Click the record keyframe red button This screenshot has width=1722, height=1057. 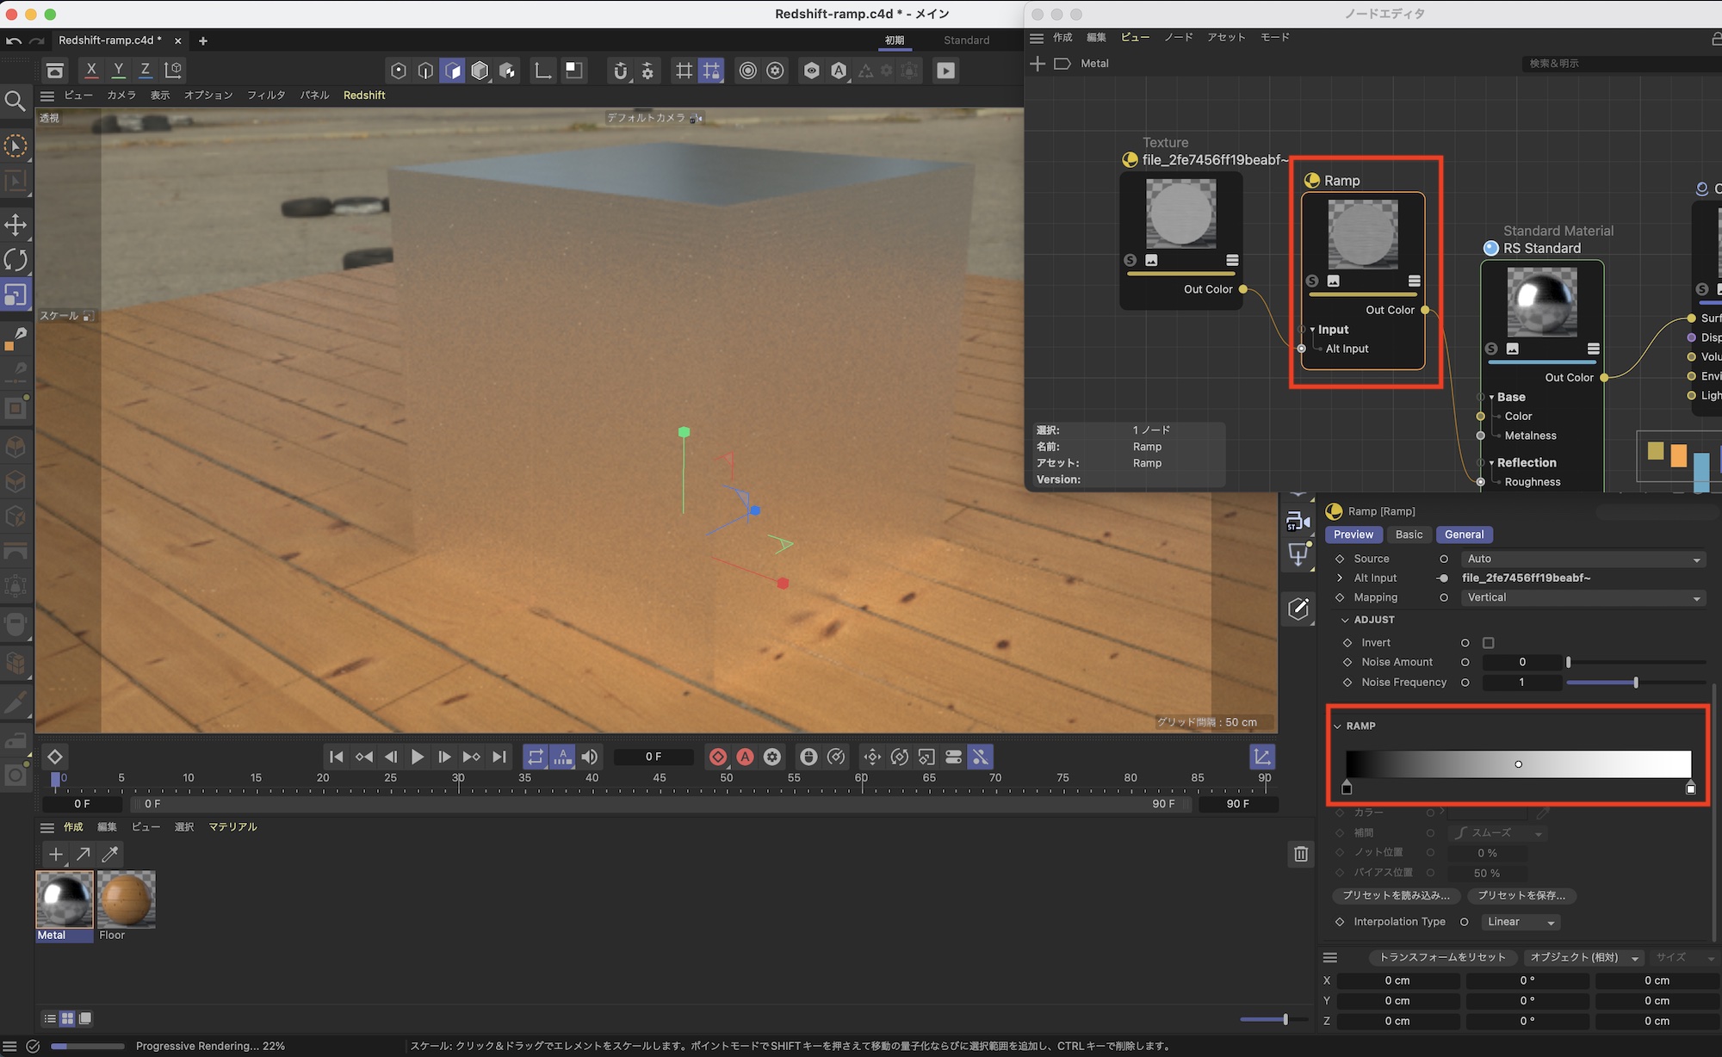(717, 757)
